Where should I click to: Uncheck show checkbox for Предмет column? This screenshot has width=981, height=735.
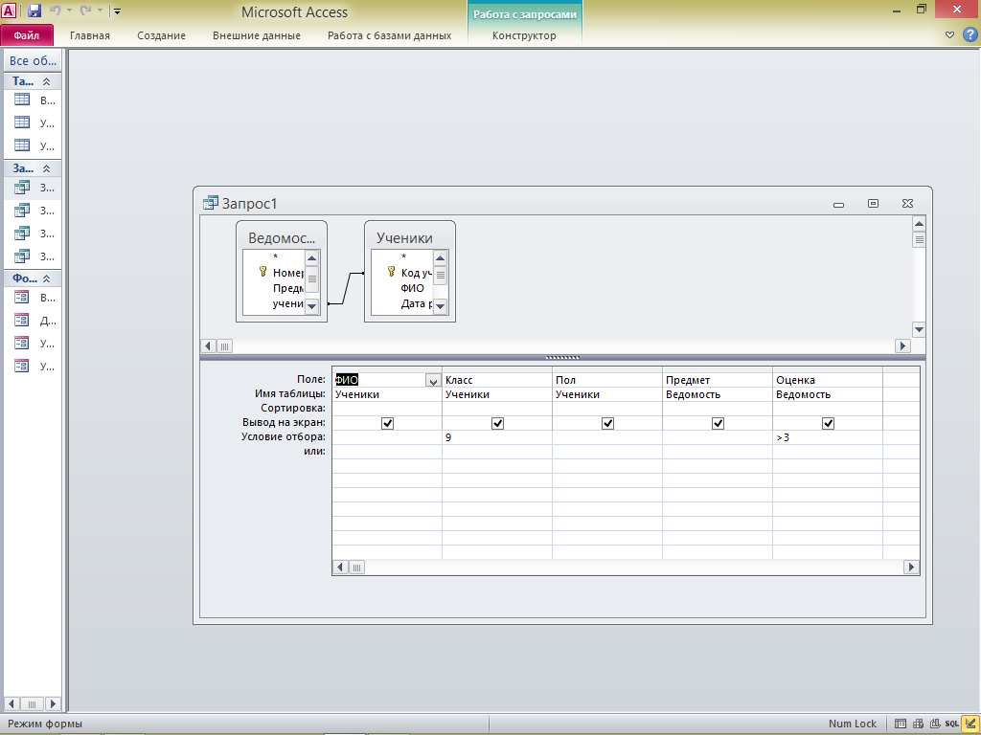click(x=718, y=423)
